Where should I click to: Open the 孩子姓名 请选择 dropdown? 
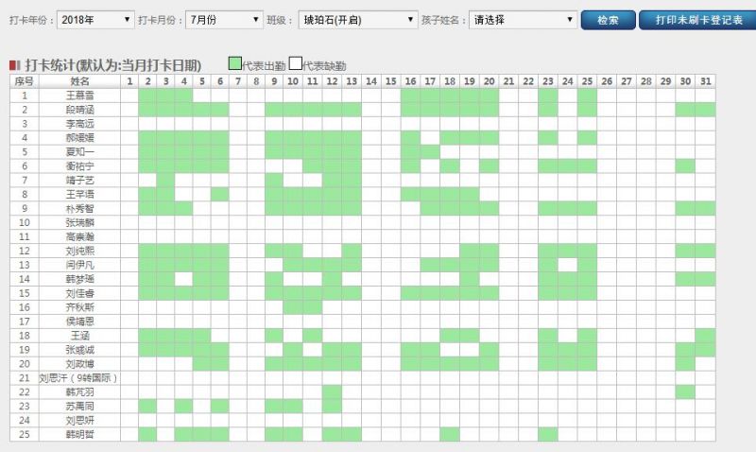pos(523,20)
